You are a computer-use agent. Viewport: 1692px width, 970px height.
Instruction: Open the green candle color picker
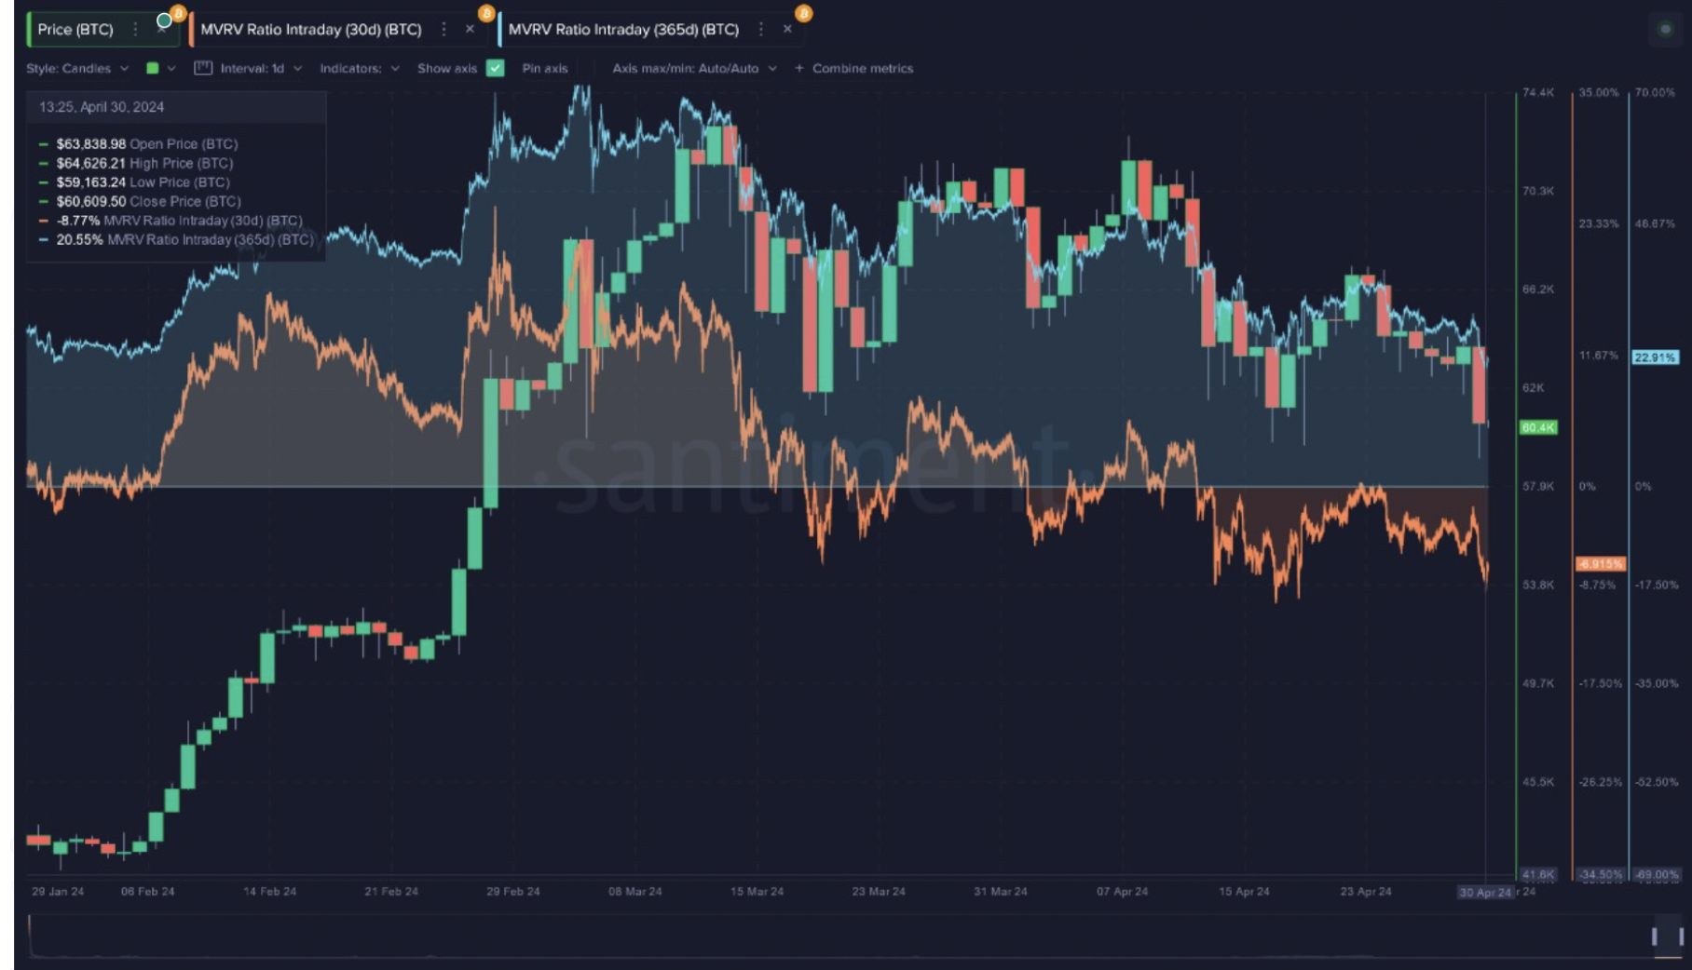[x=153, y=69]
